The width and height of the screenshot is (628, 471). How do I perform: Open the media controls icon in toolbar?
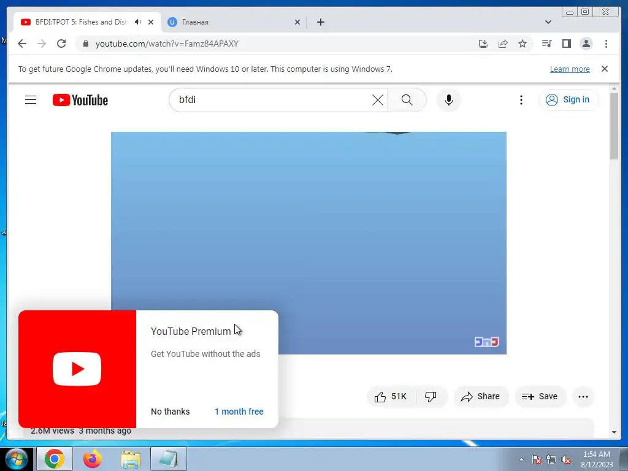point(546,44)
